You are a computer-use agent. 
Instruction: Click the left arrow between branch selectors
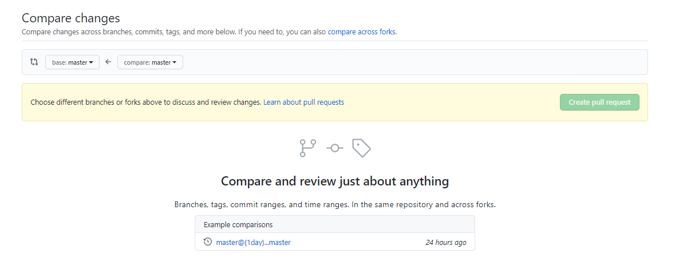tap(108, 62)
